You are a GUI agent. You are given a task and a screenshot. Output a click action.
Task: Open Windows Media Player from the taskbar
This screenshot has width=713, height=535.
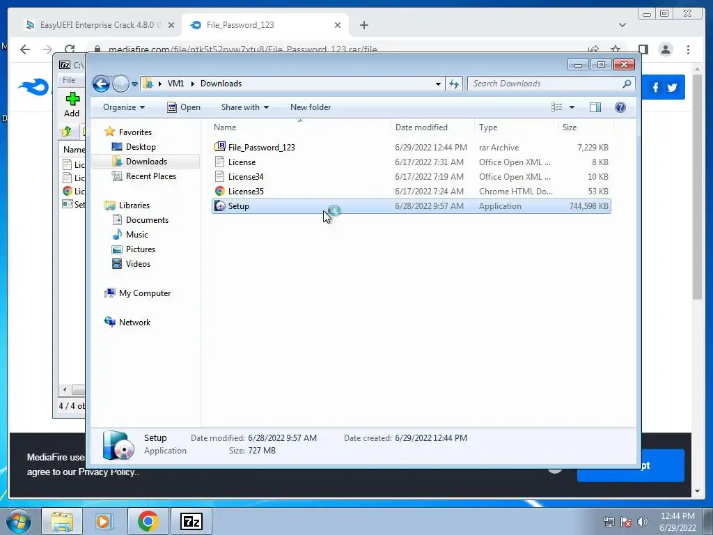click(104, 521)
